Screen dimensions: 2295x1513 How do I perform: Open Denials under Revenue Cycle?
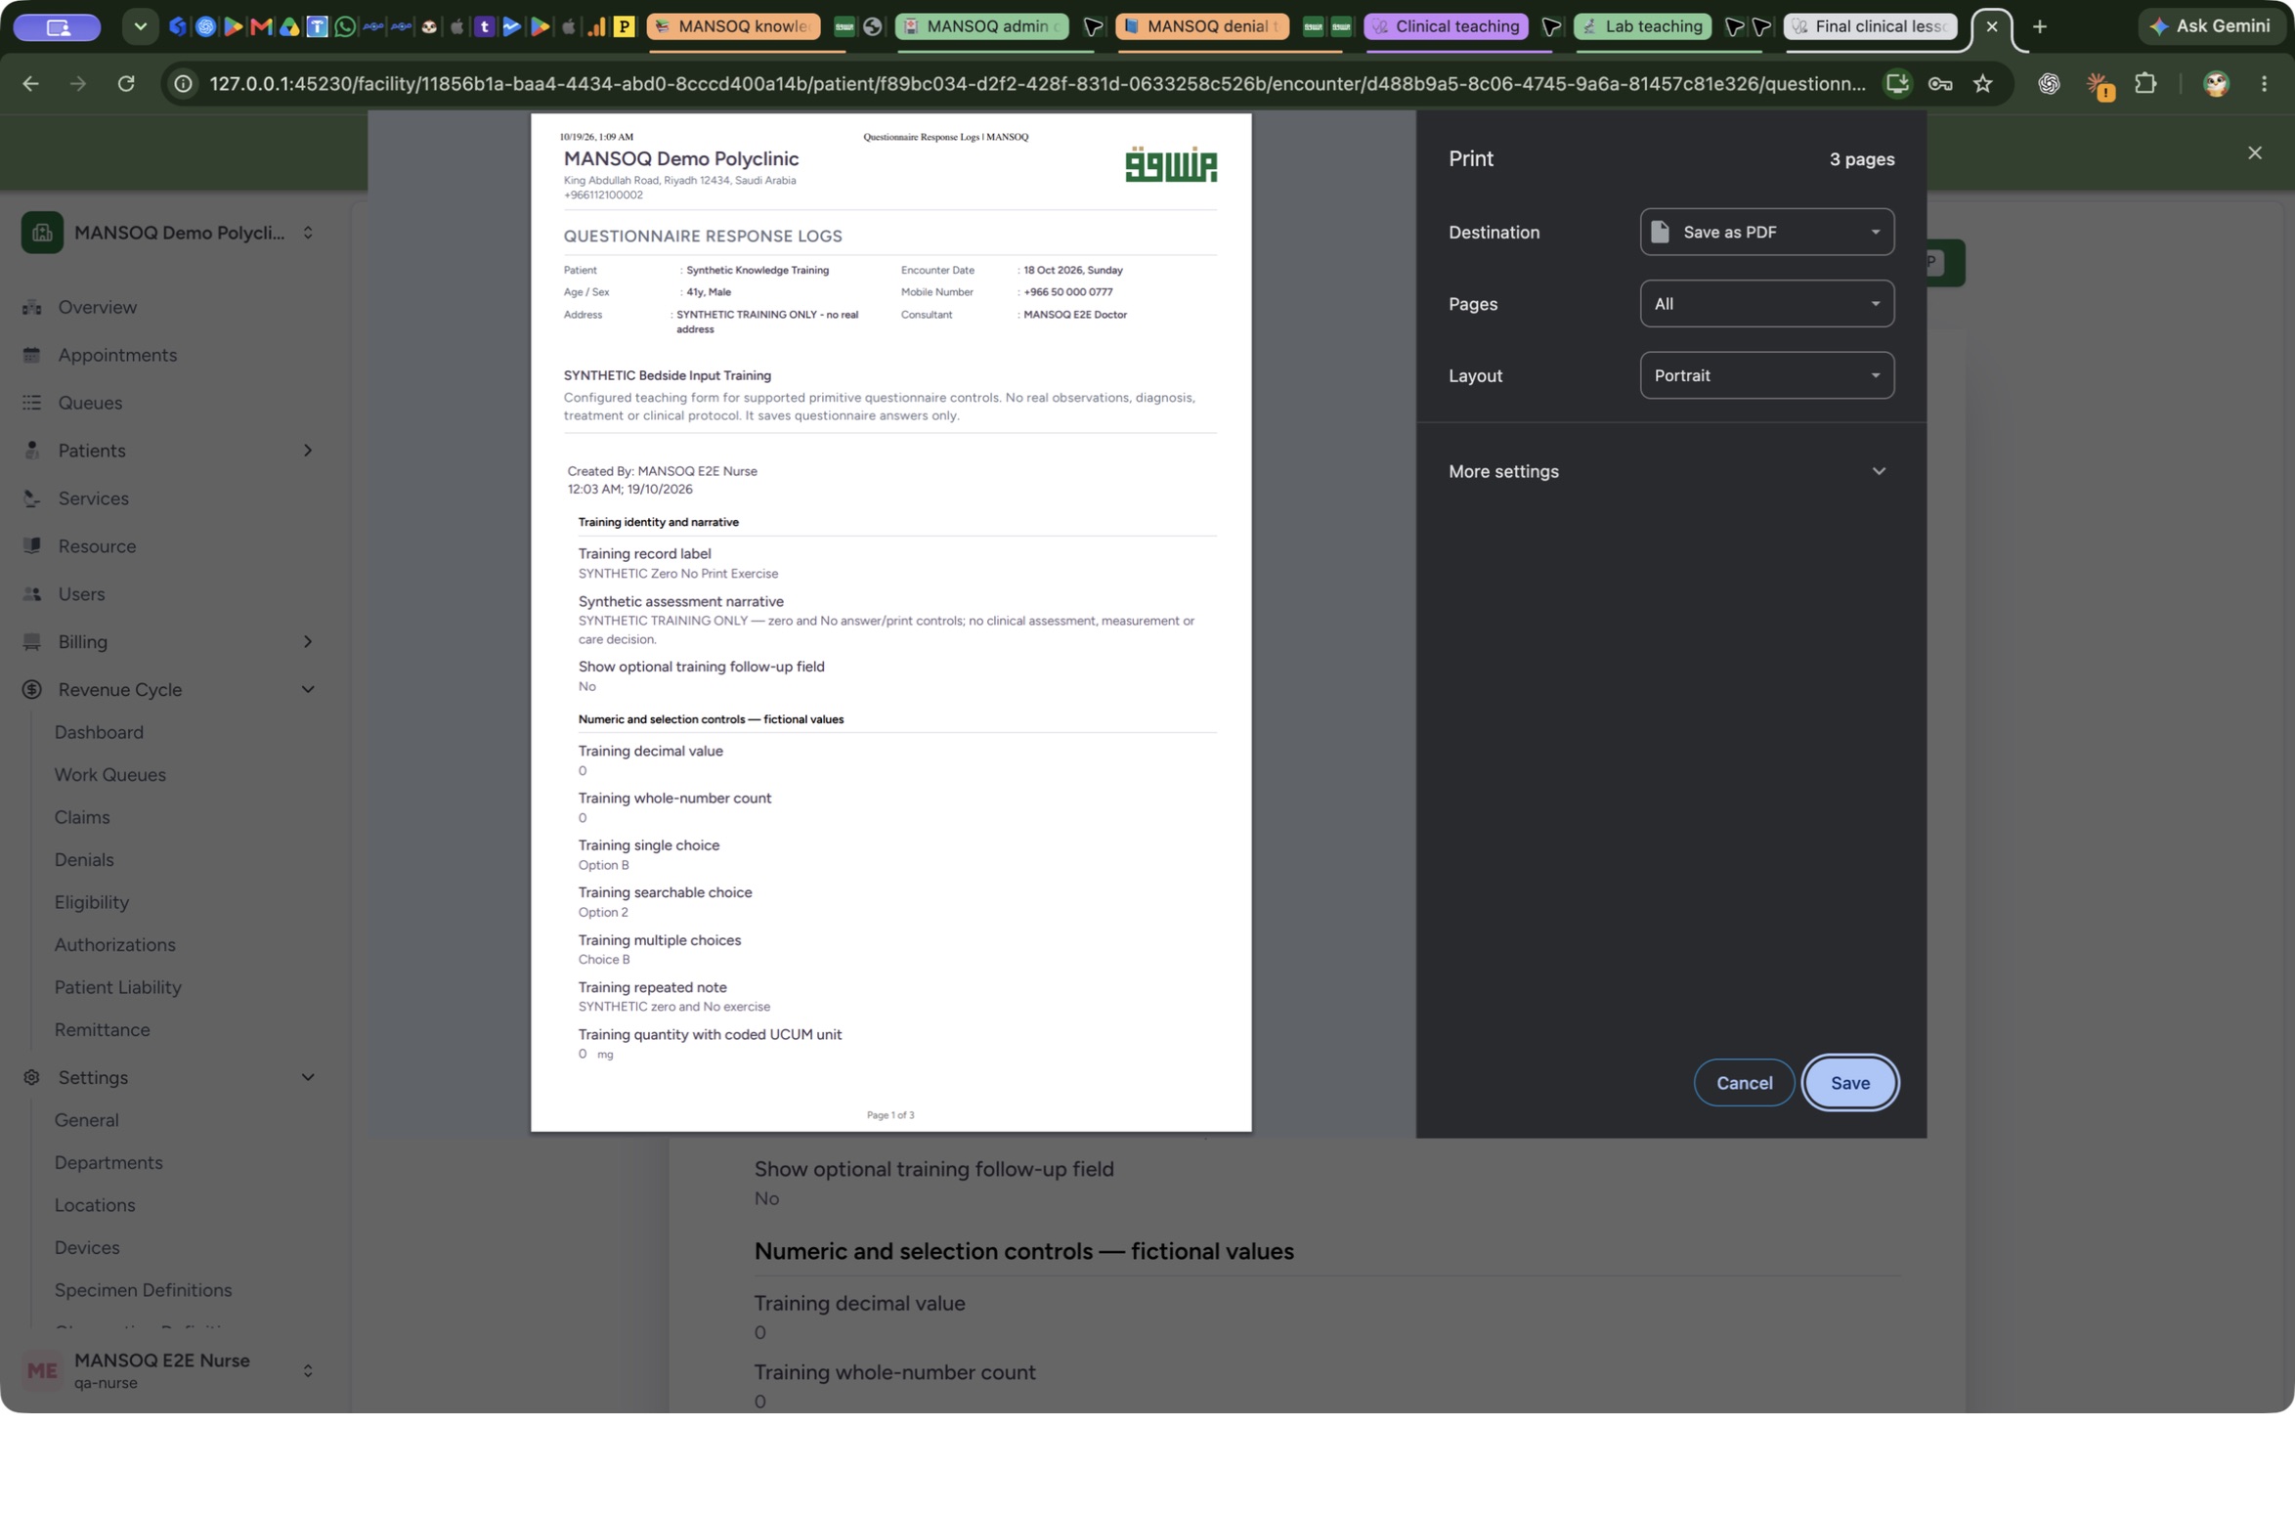[x=84, y=860]
